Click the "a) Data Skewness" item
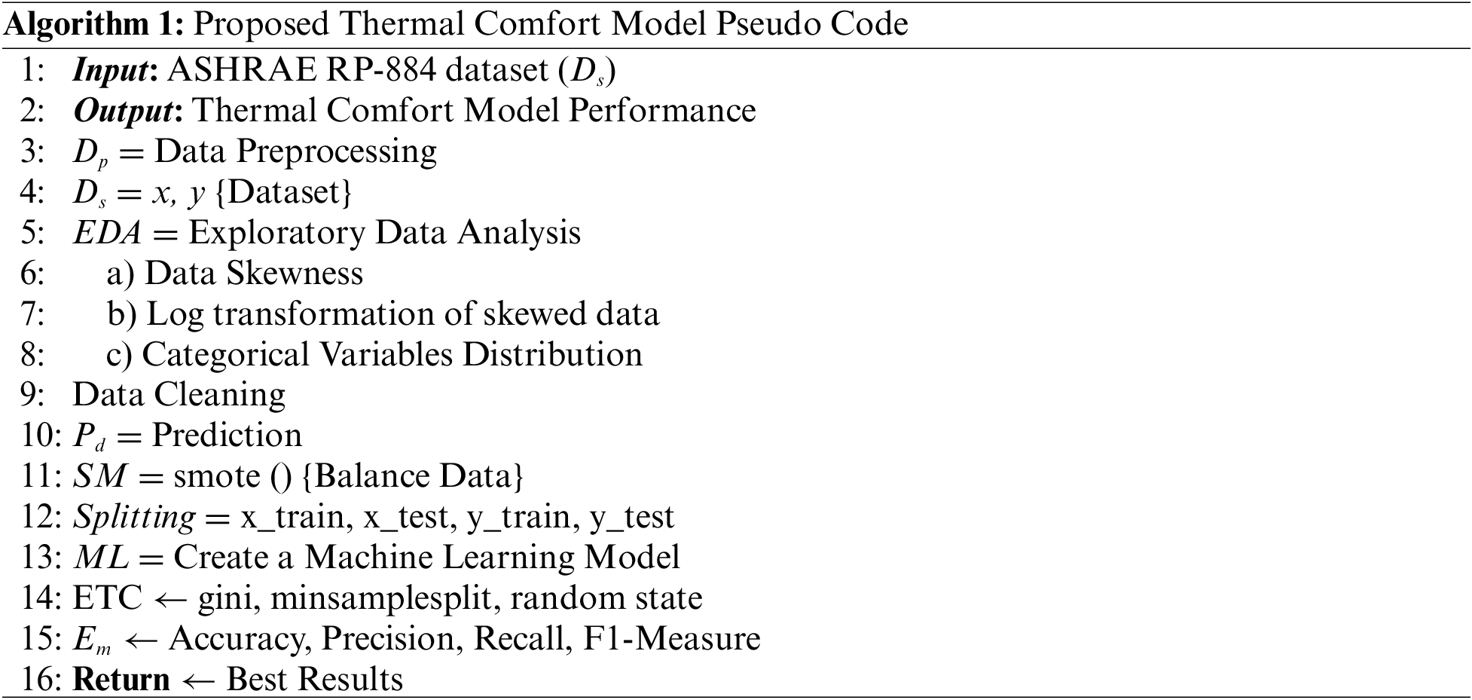The image size is (1472, 700). coord(234,274)
